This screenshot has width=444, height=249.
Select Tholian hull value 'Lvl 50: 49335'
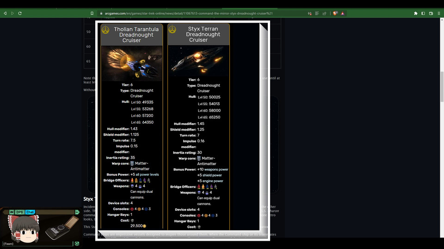point(142,102)
